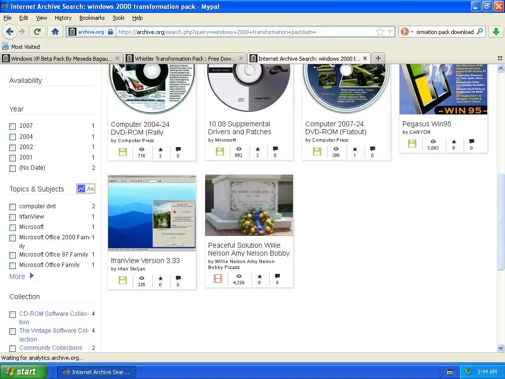Open the File menu
The image size is (505, 379).
[x=7, y=18]
